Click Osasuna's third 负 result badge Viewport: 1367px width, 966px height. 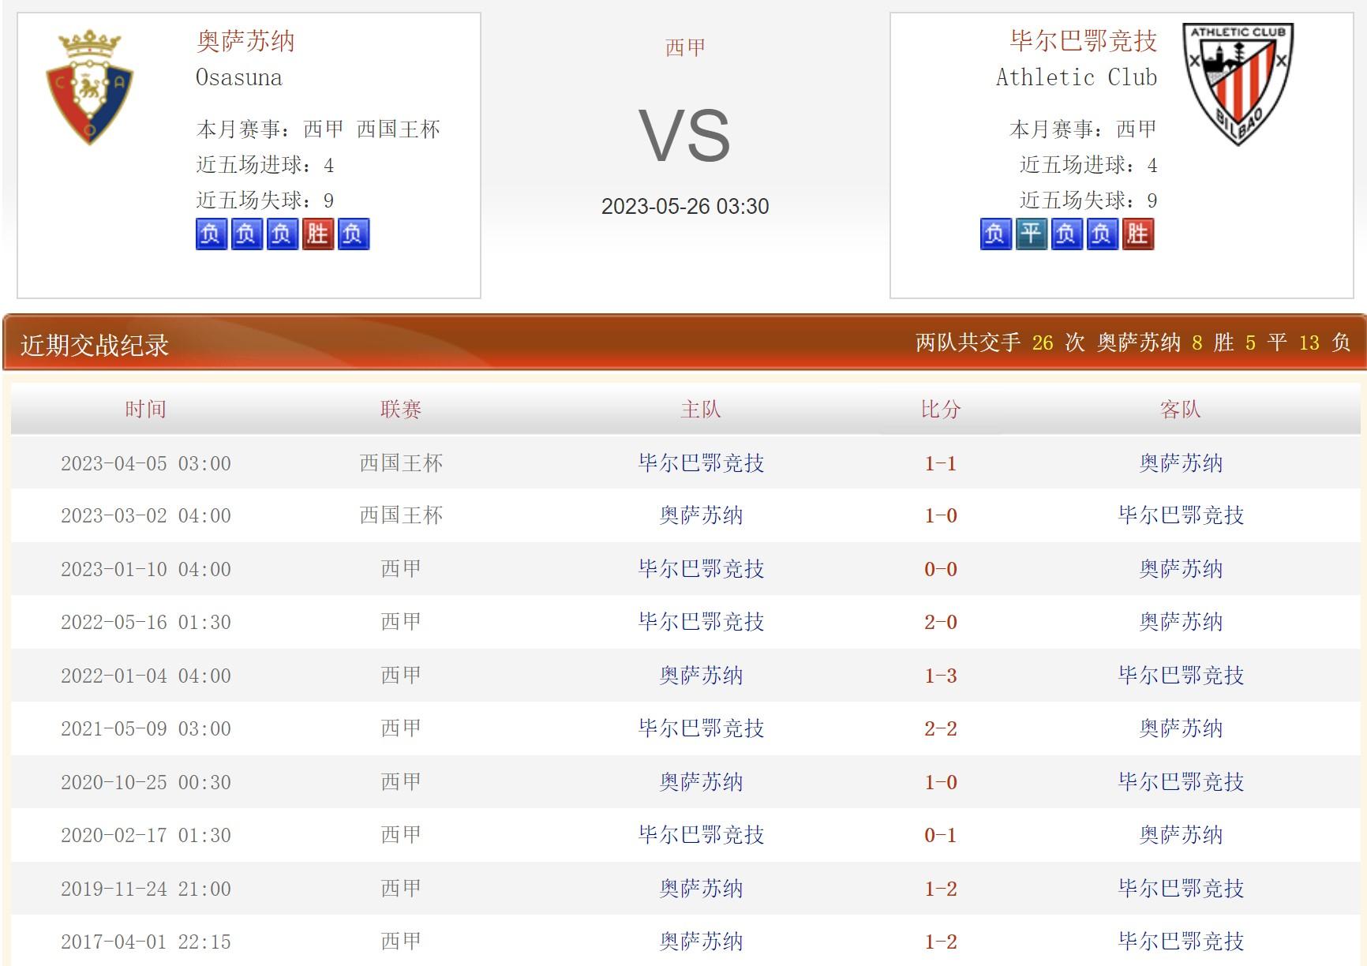point(282,234)
